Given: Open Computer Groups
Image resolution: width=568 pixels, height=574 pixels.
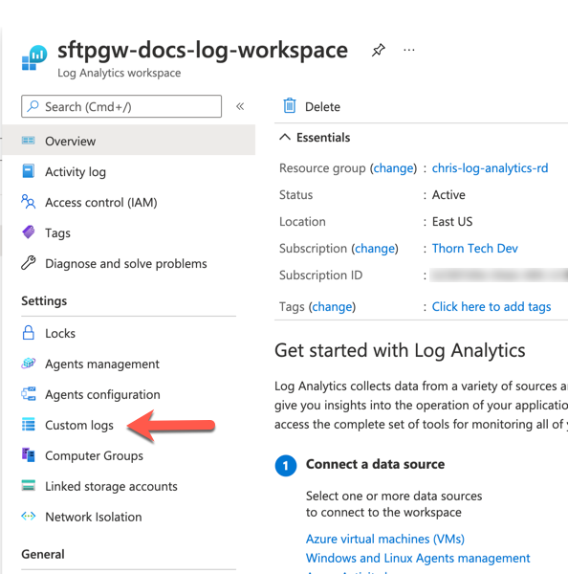Looking at the screenshot, I should 94,456.
